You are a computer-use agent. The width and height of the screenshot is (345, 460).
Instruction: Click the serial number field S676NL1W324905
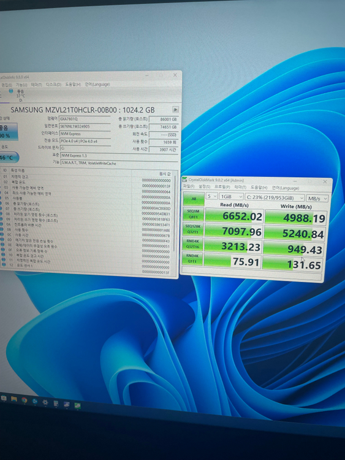85,126
